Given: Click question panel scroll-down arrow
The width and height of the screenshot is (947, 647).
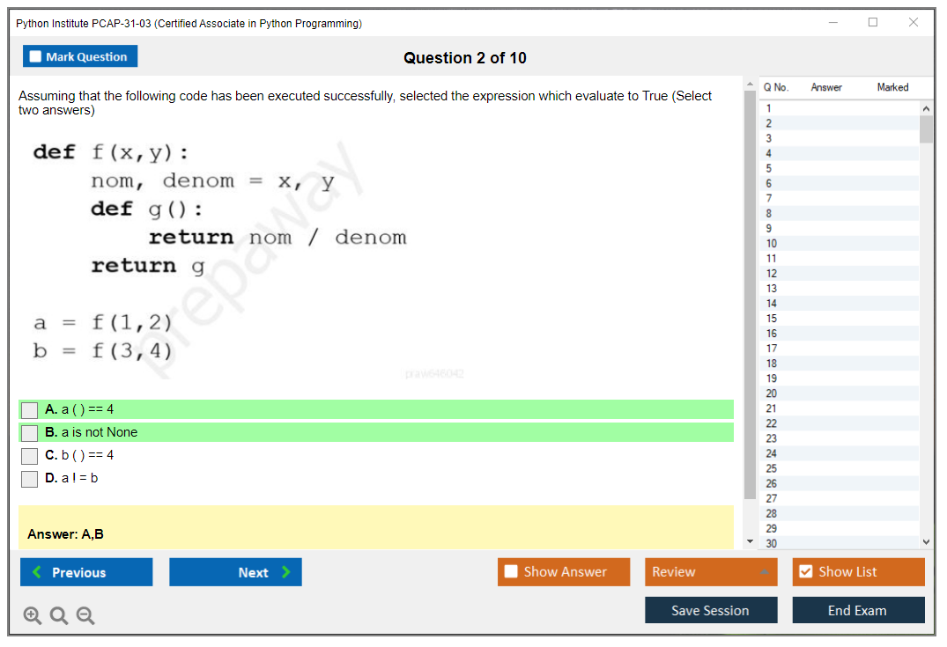Looking at the screenshot, I should (x=750, y=540).
